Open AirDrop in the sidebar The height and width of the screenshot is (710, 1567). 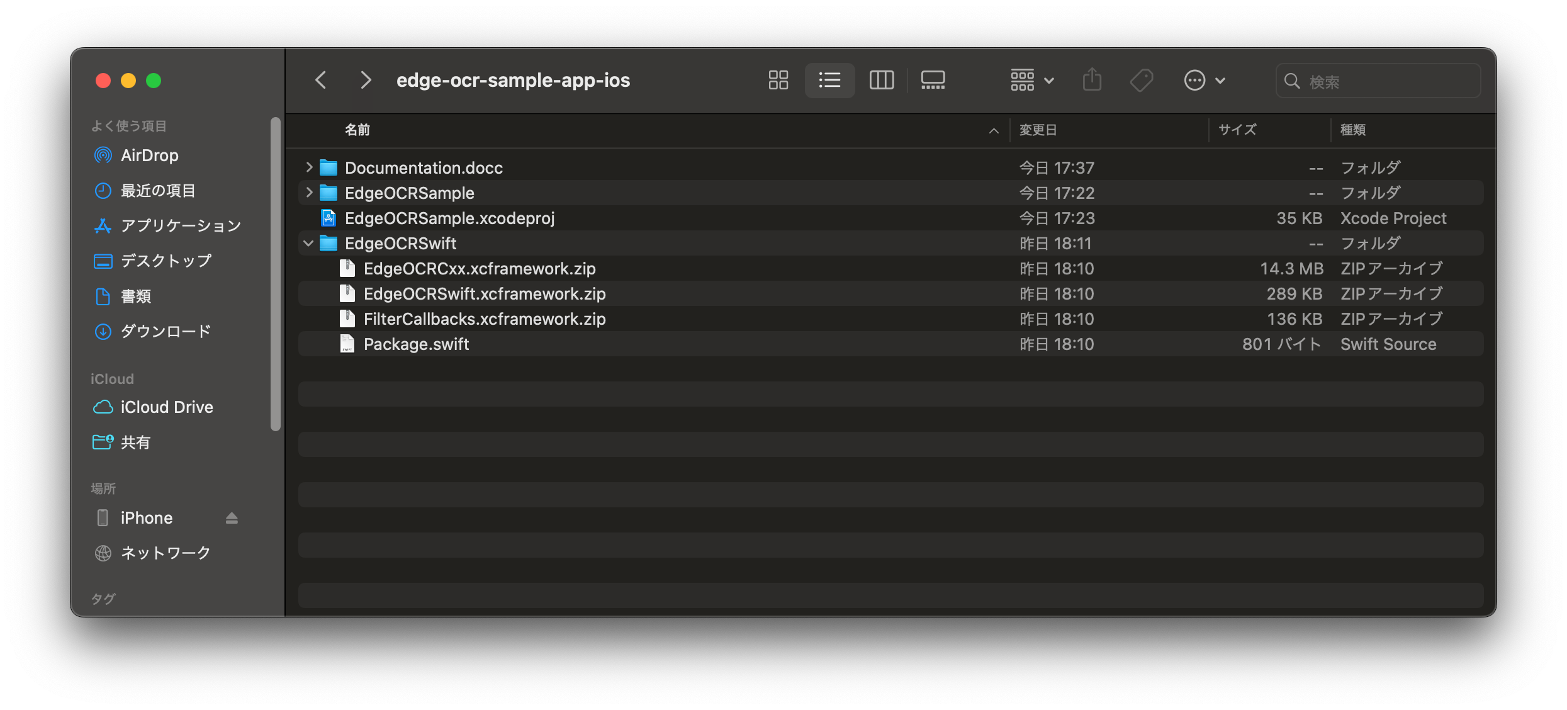point(150,155)
